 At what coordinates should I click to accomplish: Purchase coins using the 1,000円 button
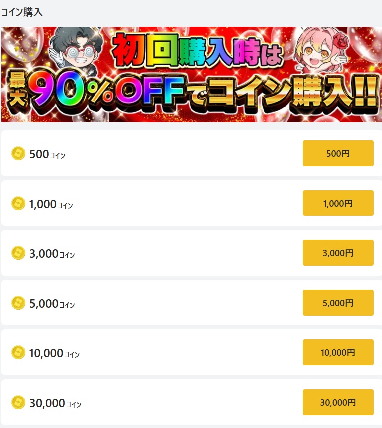coord(338,203)
